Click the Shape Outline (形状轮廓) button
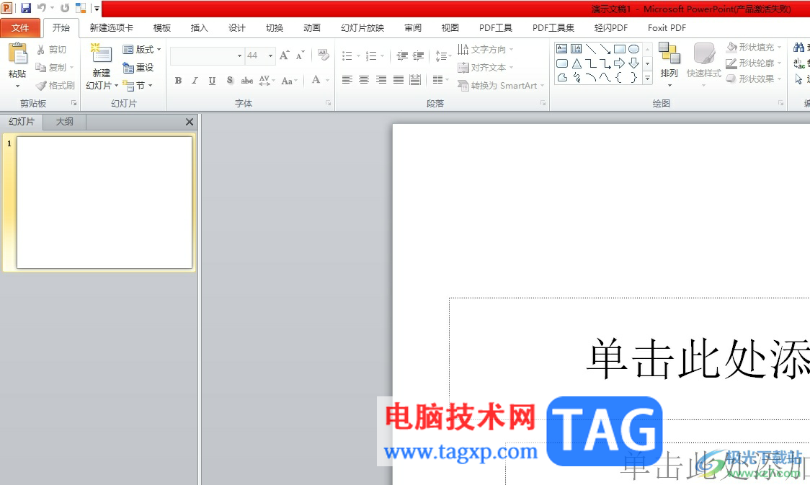810x485 pixels. coord(755,63)
